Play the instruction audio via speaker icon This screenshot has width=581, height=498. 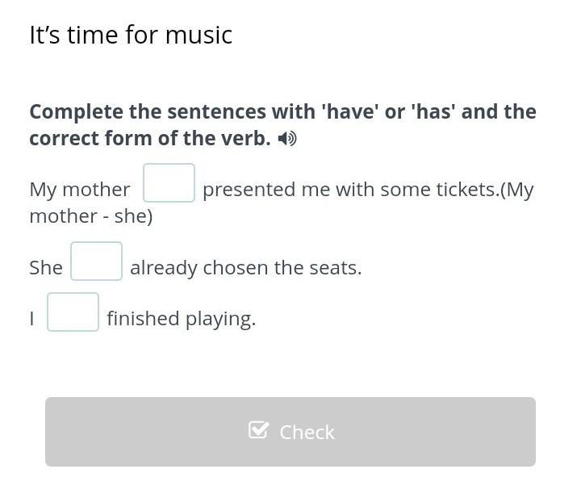pyautogui.click(x=287, y=139)
